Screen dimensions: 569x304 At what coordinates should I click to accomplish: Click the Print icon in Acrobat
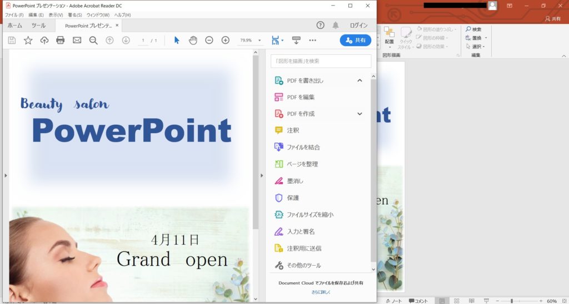60,40
